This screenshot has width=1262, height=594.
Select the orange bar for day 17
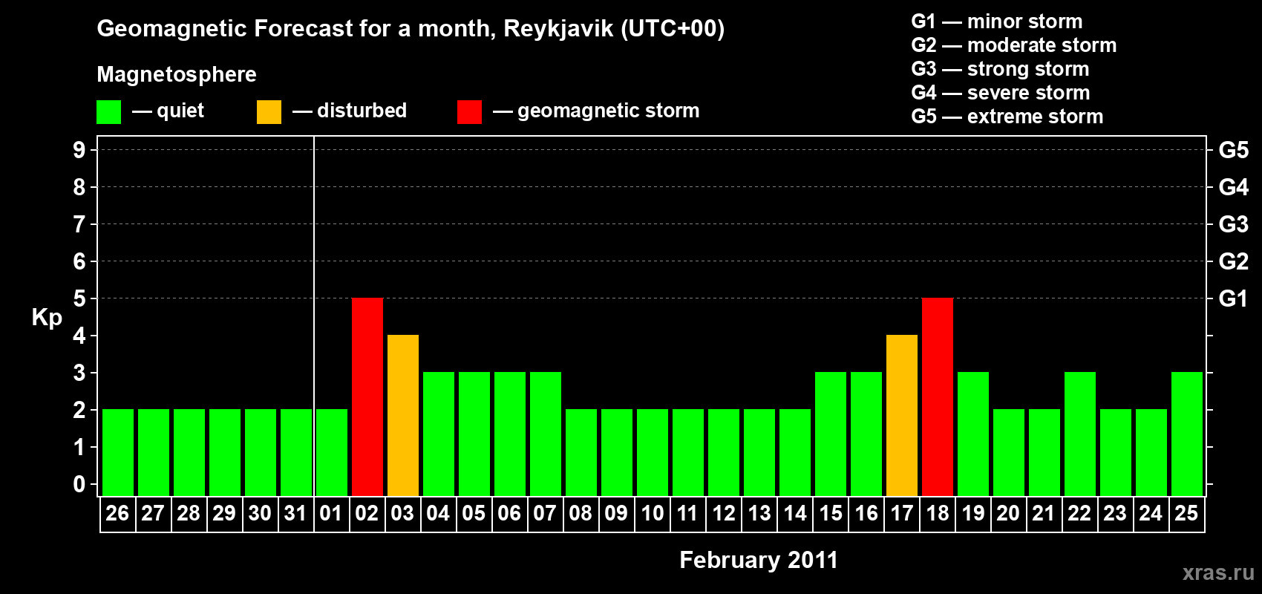902,415
